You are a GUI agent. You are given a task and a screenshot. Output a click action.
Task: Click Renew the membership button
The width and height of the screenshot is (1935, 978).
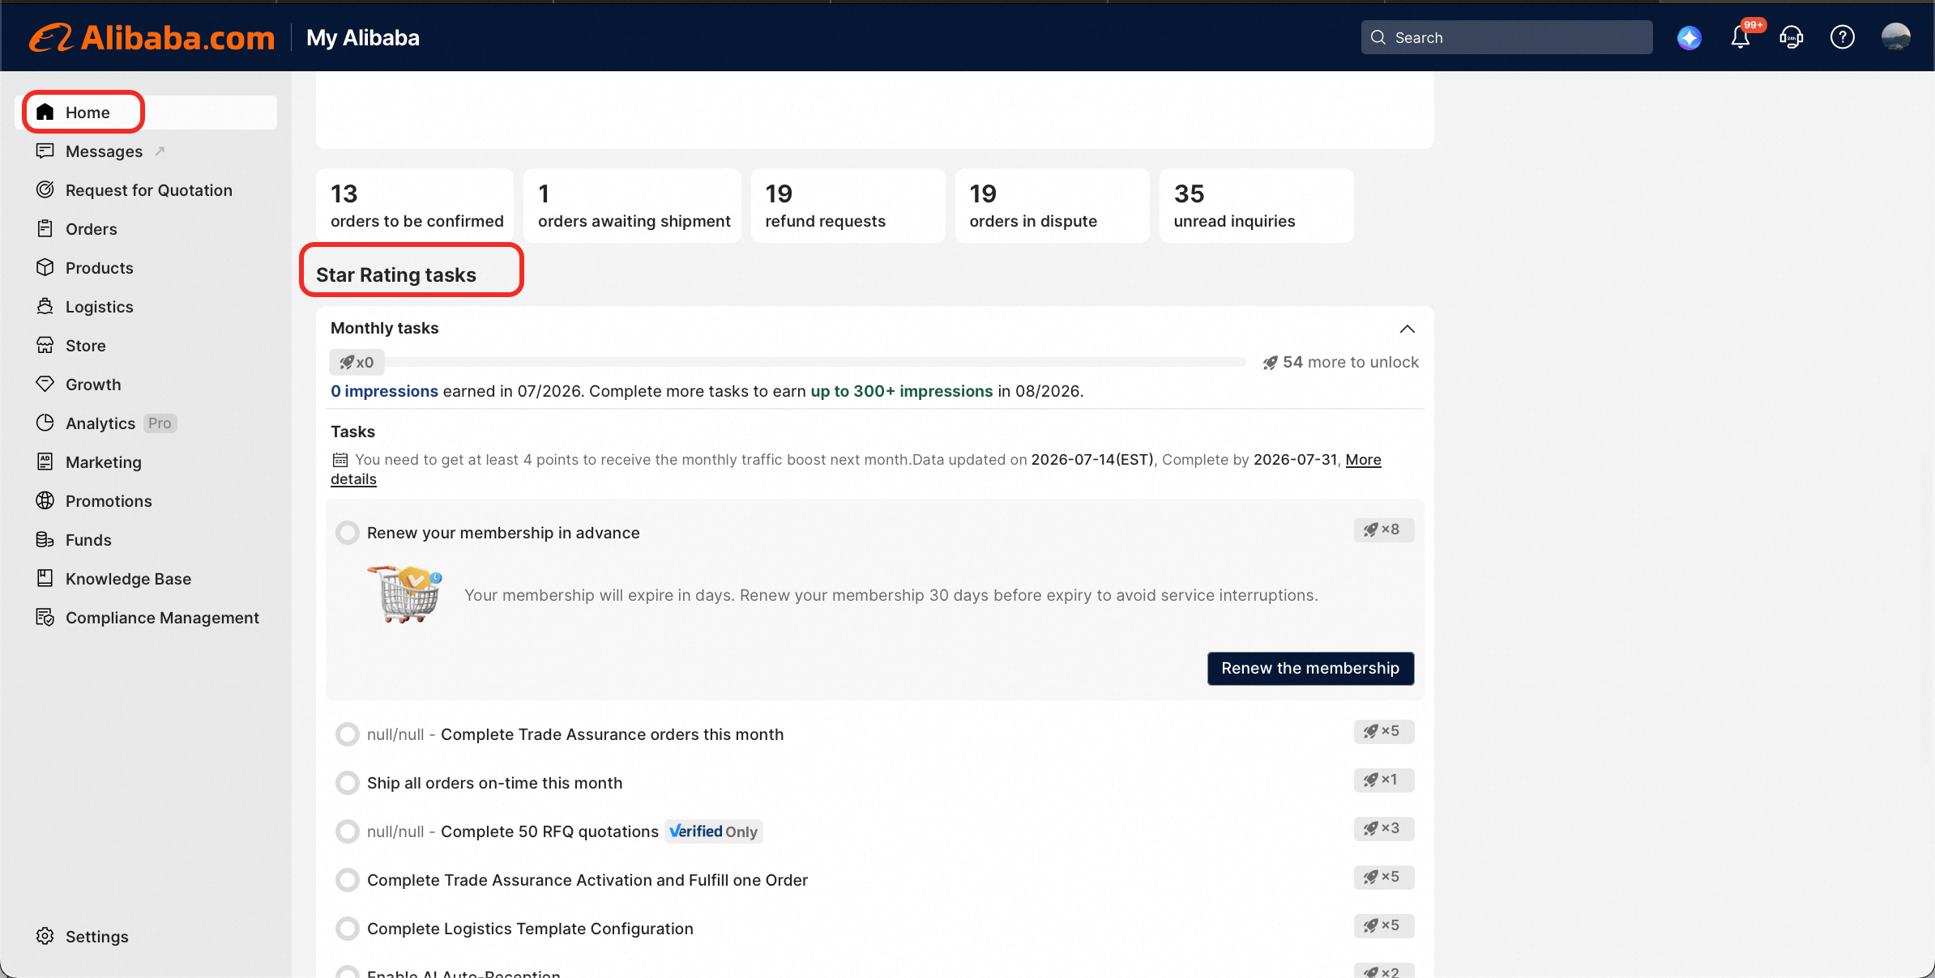tap(1310, 669)
